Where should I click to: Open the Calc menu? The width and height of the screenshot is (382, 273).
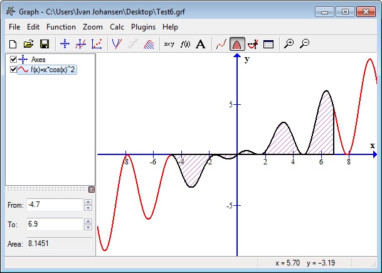pos(117,27)
